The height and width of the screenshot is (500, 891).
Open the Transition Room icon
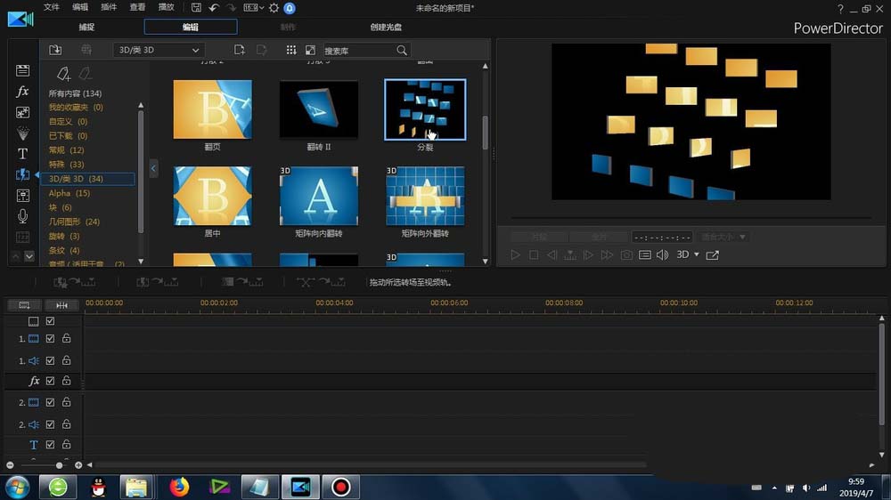tap(23, 174)
